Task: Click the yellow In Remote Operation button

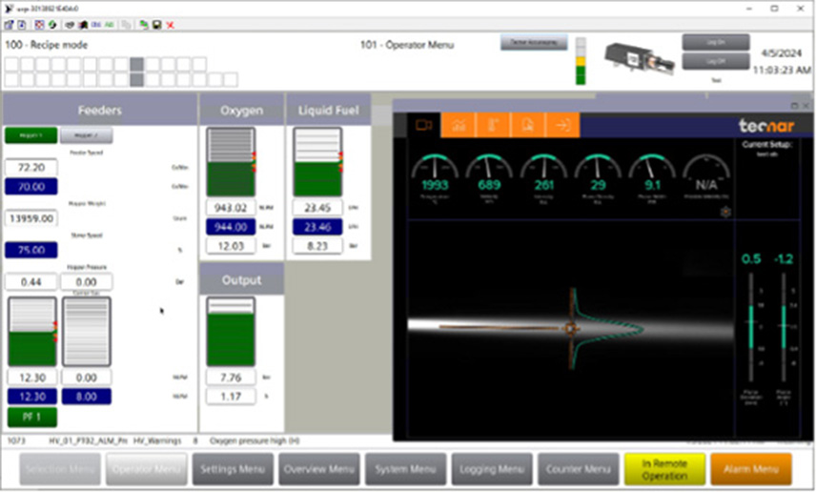Action: click(x=664, y=469)
